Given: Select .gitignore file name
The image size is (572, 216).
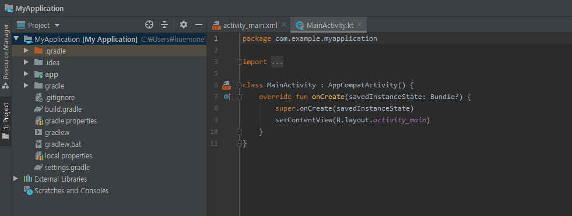Looking at the screenshot, I should (60, 98).
